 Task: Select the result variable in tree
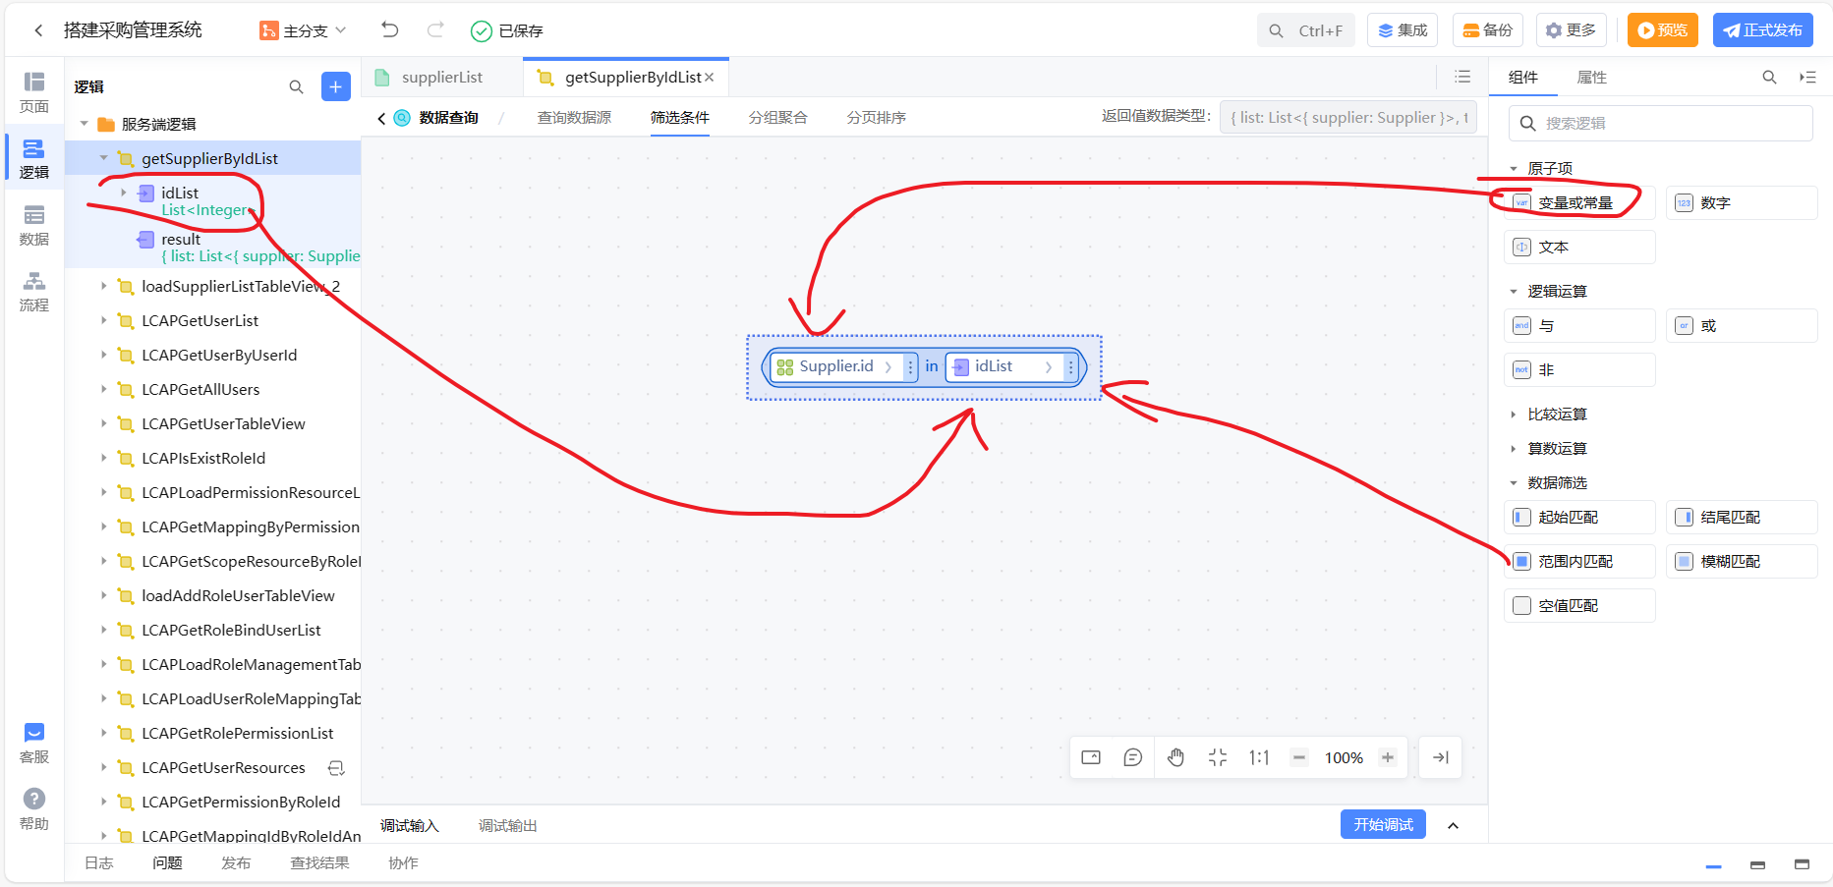(181, 239)
